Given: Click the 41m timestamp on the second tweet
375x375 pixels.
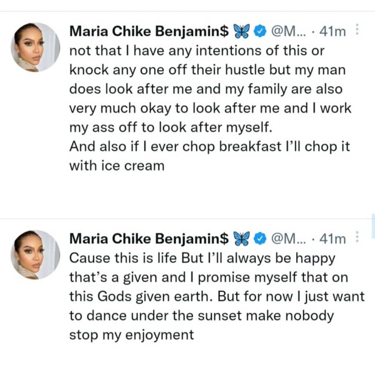Looking at the screenshot, I should point(333,239).
